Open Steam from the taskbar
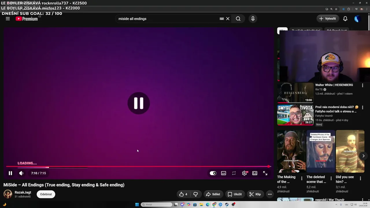The height and width of the screenshot is (208, 370). pos(227,205)
